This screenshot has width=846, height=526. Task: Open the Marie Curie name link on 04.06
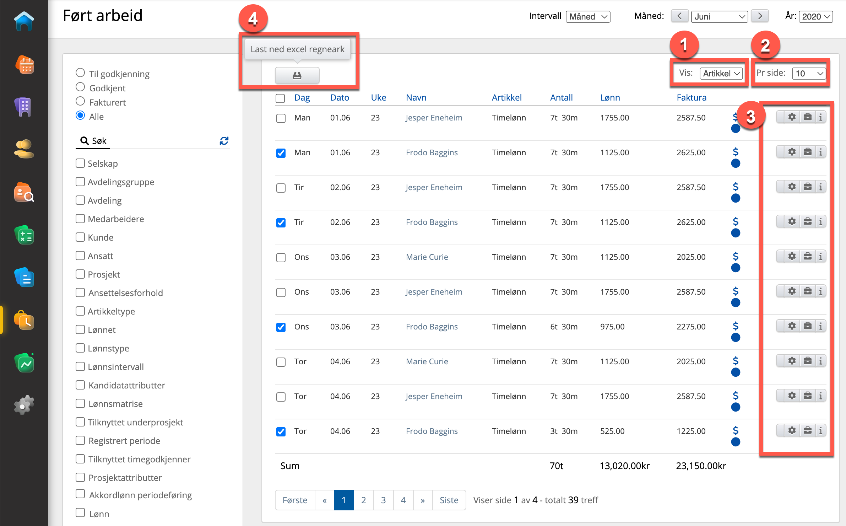tap(427, 361)
